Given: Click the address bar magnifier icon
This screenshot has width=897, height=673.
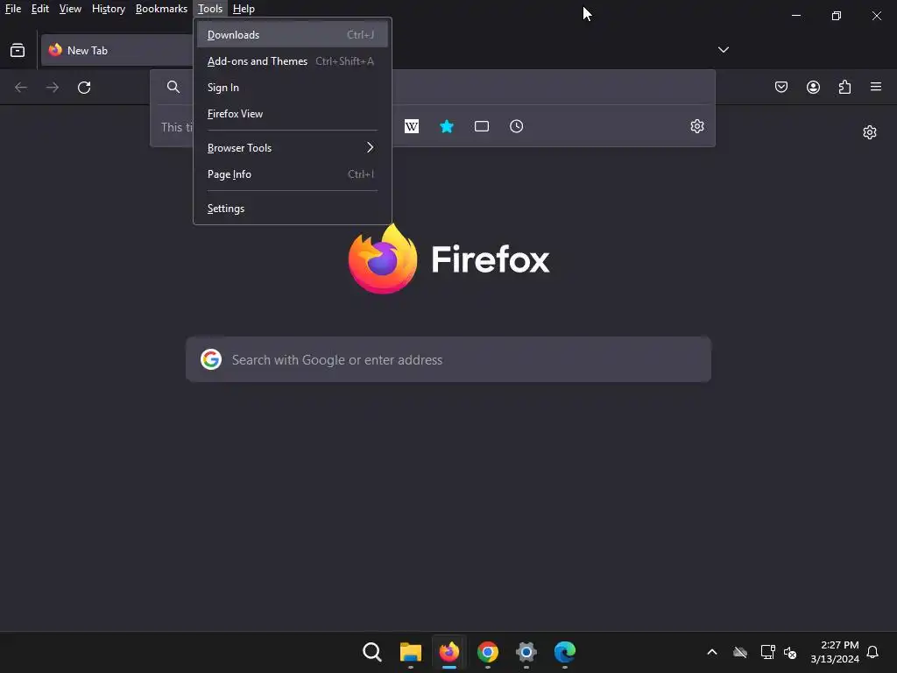Looking at the screenshot, I should click(x=173, y=87).
